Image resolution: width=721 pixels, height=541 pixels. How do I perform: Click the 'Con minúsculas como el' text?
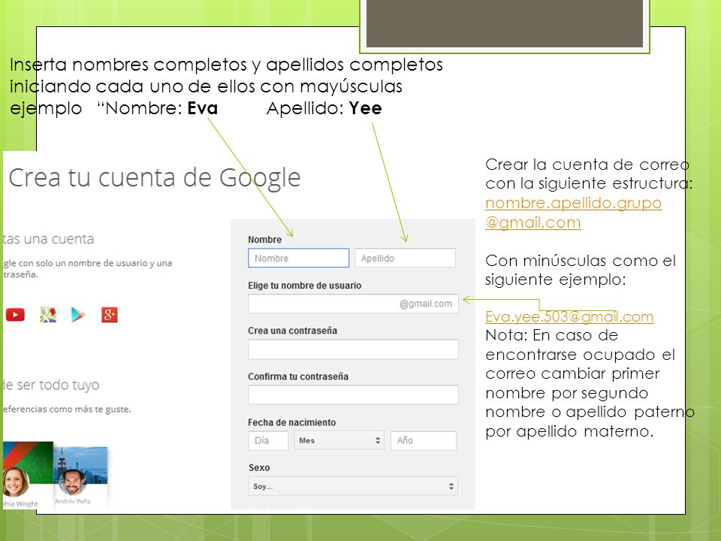(581, 261)
